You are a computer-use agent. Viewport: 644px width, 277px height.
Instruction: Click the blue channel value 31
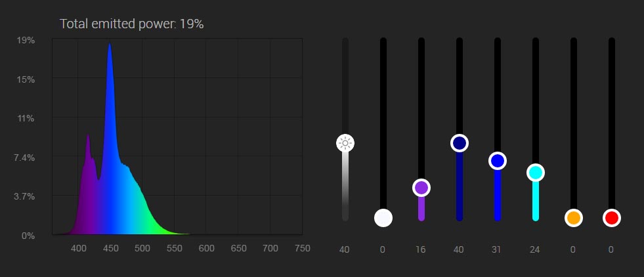point(498,249)
